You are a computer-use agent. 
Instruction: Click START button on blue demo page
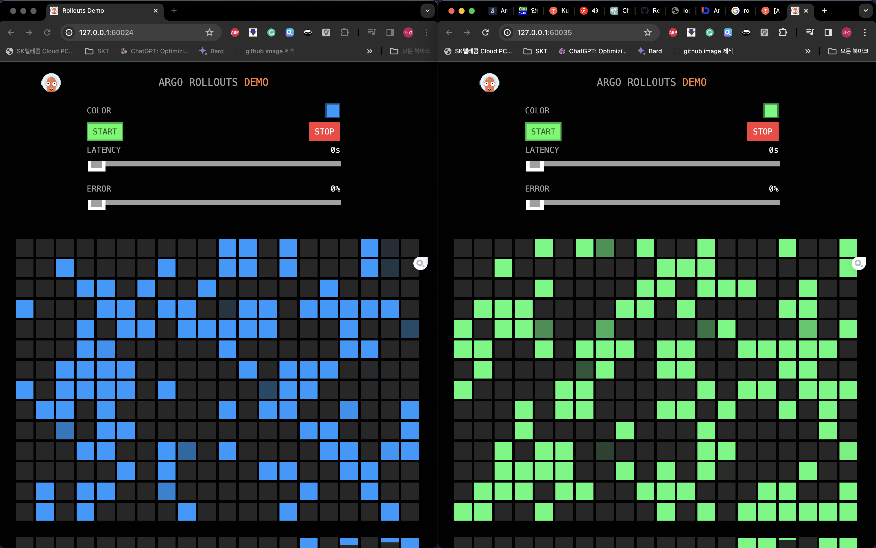[x=105, y=132]
